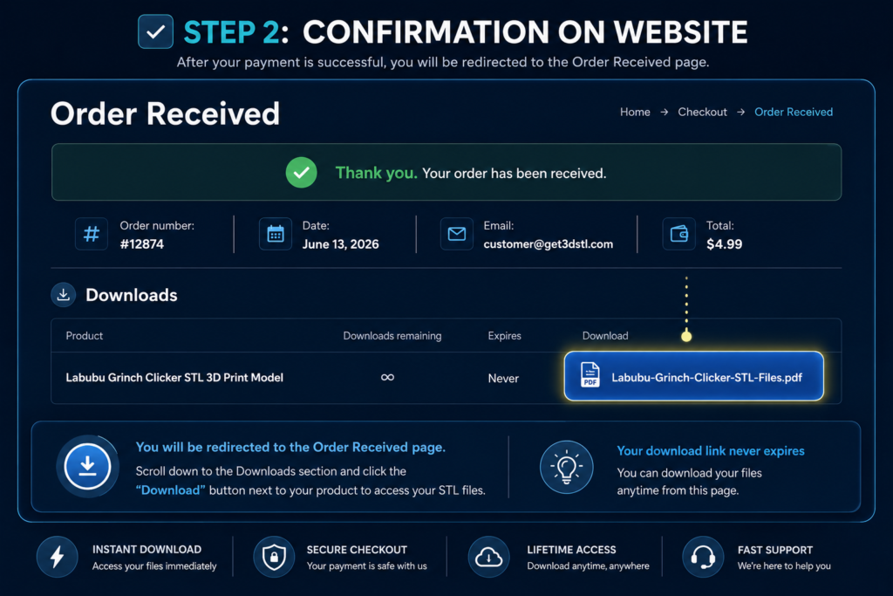The height and width of the screenshot is (596, 893).
Task: Click the lightbulb tip icon
Action: (567, 467)
